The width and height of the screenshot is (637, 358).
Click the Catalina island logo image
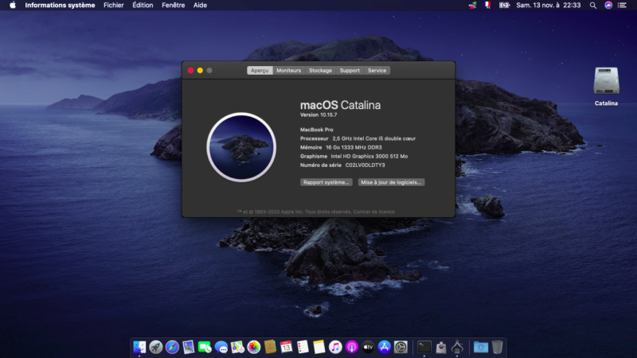coord(241,147)
